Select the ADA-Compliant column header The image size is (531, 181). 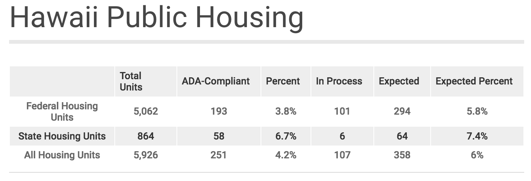click(x=216, y=81)
